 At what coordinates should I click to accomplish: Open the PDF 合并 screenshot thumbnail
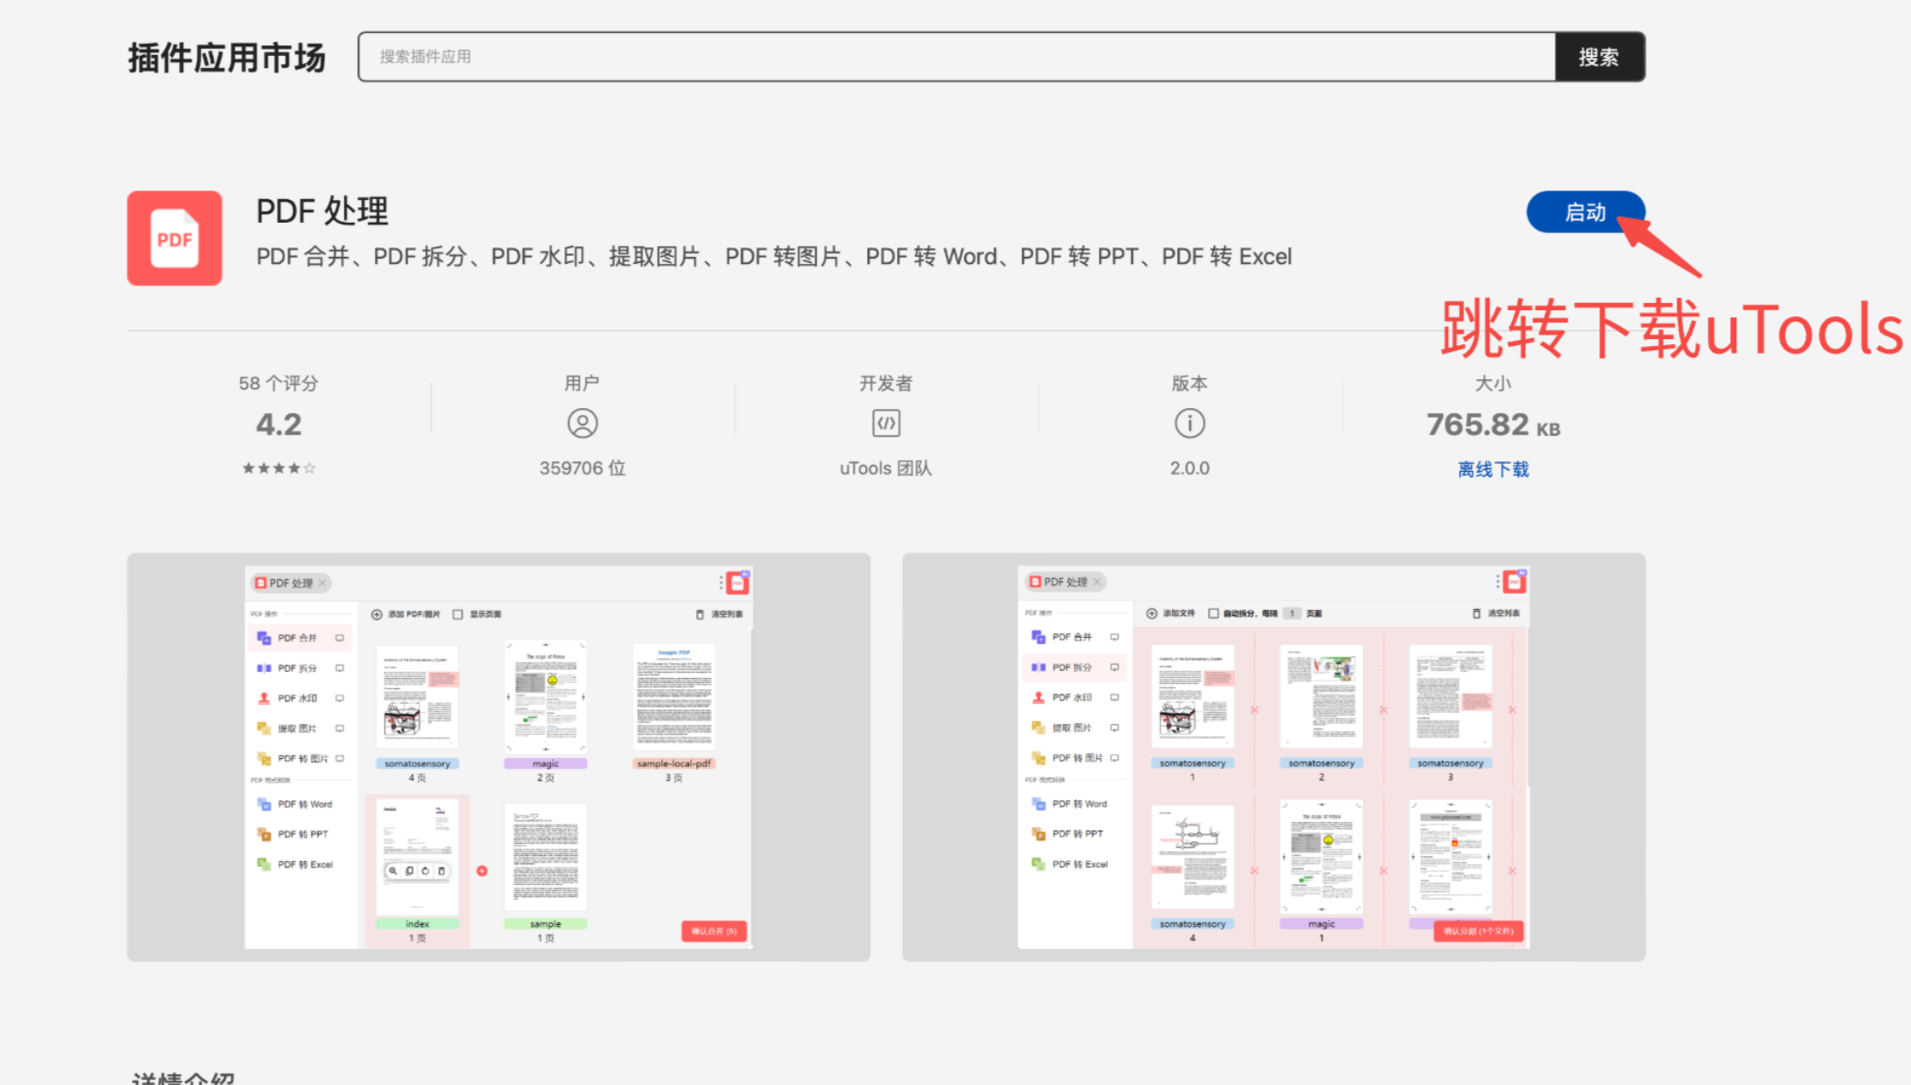499,757
